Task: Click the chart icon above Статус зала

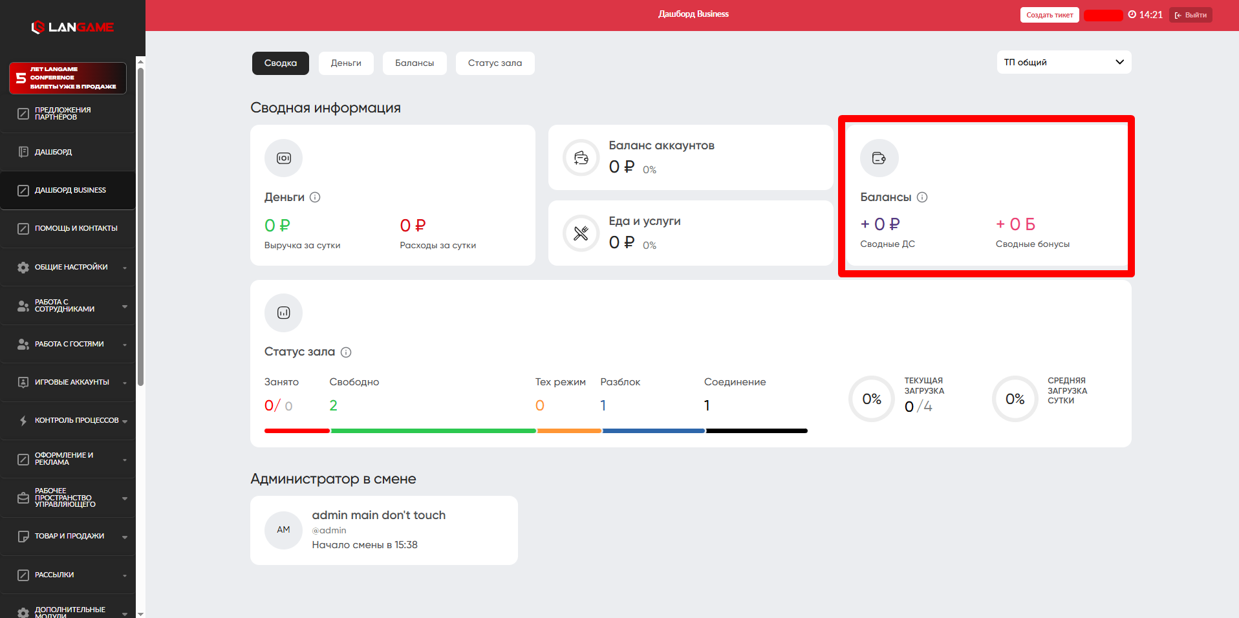Action: [x=283, y=313]
